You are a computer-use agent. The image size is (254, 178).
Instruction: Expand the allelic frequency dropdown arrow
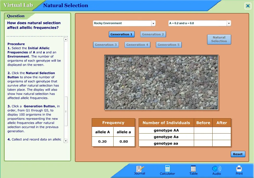[x=229, y=23]
